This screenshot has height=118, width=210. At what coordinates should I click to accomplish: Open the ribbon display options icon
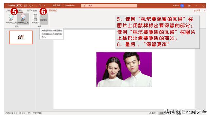pos(189,6)
